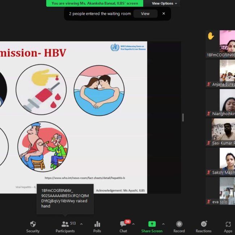This screenshot has height=235, width=235.
Task: Open the Reactions menu
Action: pyautogui.click(x=204, y=224)
